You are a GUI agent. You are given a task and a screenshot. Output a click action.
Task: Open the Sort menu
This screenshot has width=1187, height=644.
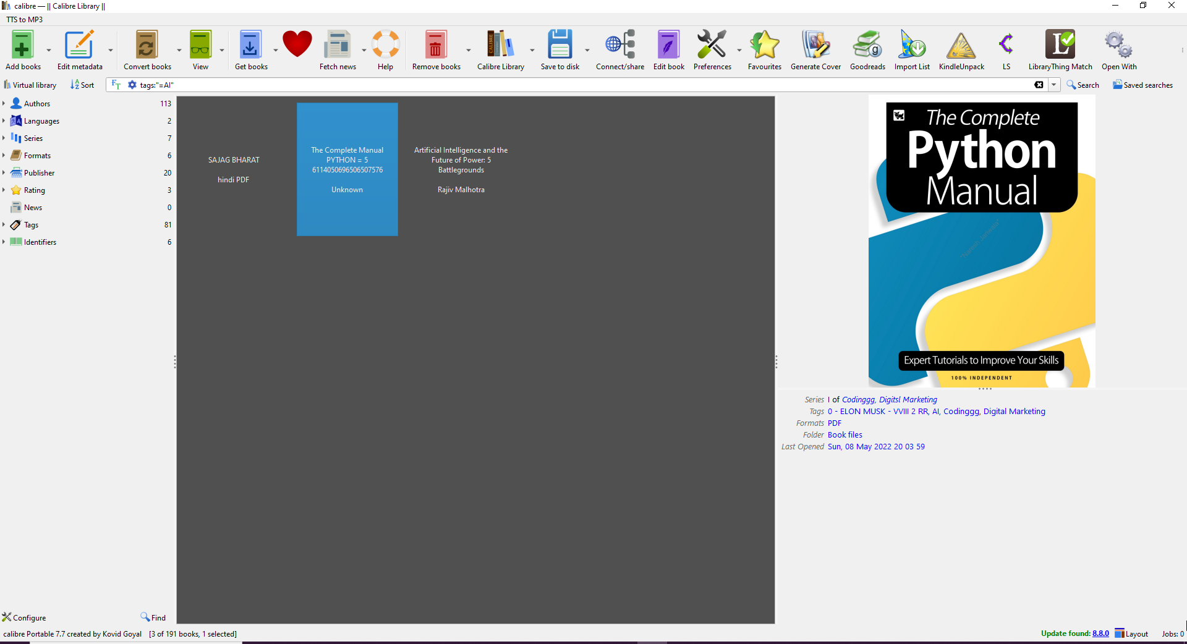(82, 85)
